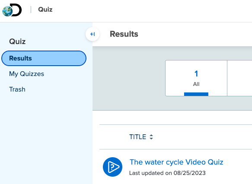252x184 pixels.
Task: Click the sort arrows beside TITLE
Action: (151, 137)
